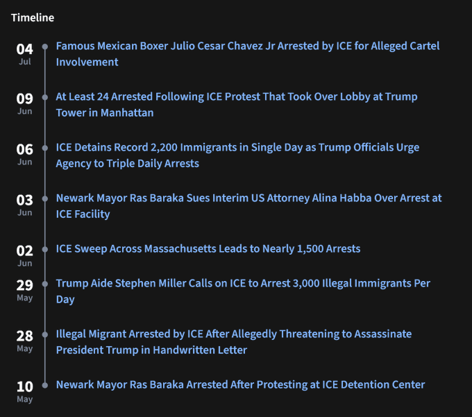Click the timeline dot next to 28 May
The image size is (472, 417).
(45, 334)
